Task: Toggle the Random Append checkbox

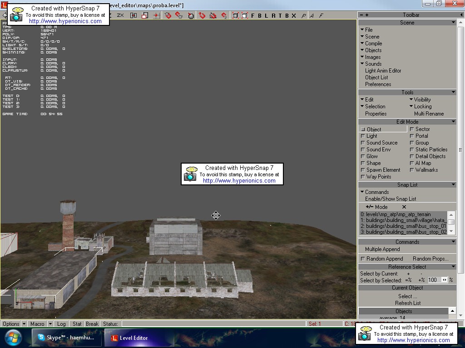Action: click(x=363, y=259)
